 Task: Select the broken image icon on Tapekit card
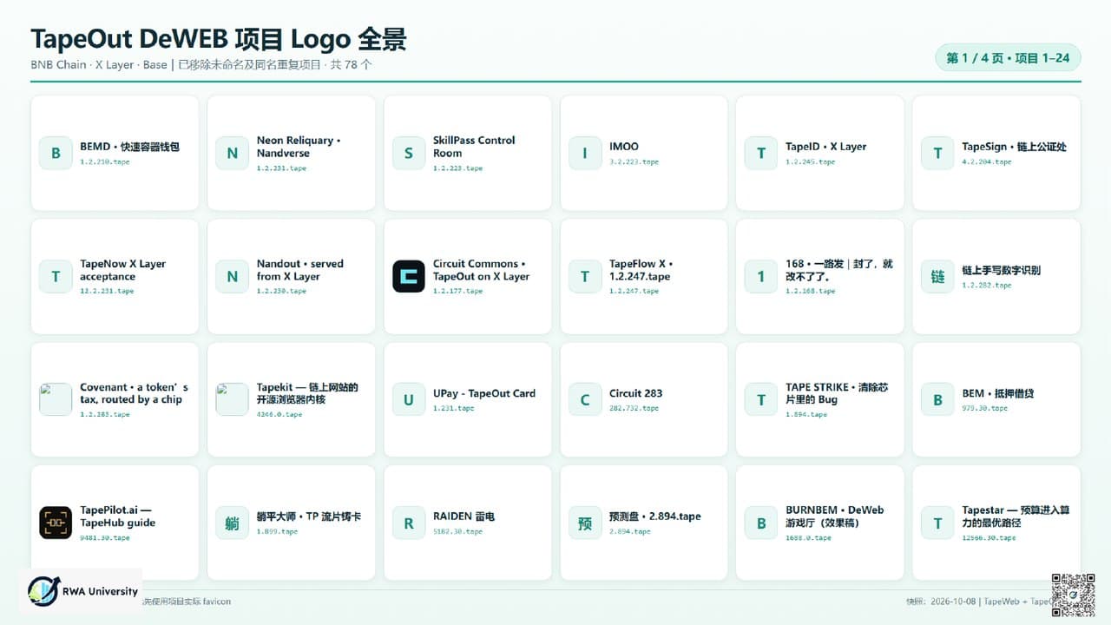[x=232, y=399]
